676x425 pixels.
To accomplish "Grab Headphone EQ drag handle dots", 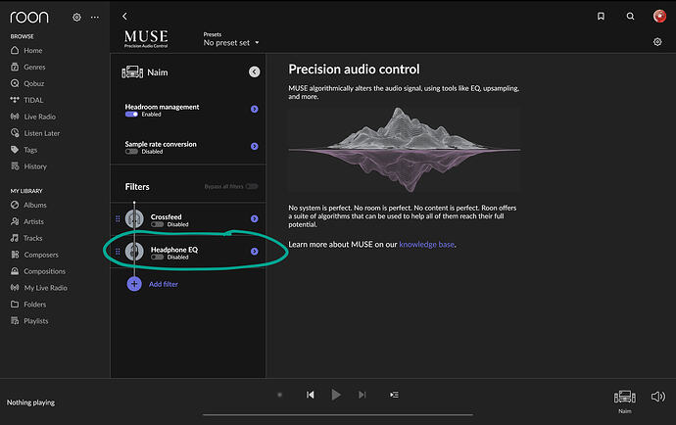I will click(x=118, y=252).
